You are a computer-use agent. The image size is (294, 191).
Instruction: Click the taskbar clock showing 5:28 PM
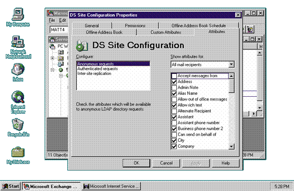tap(282, 186)
